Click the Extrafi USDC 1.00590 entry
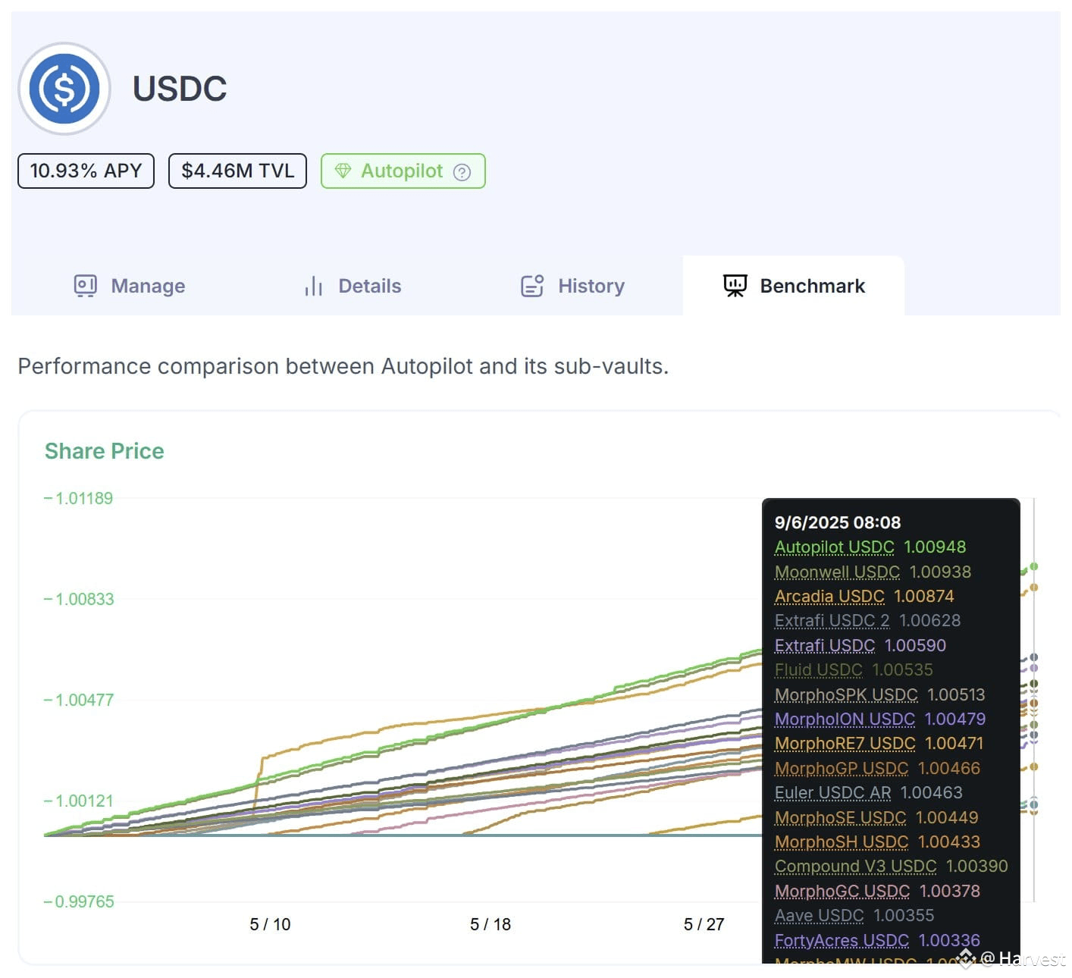 pos(860,646)
